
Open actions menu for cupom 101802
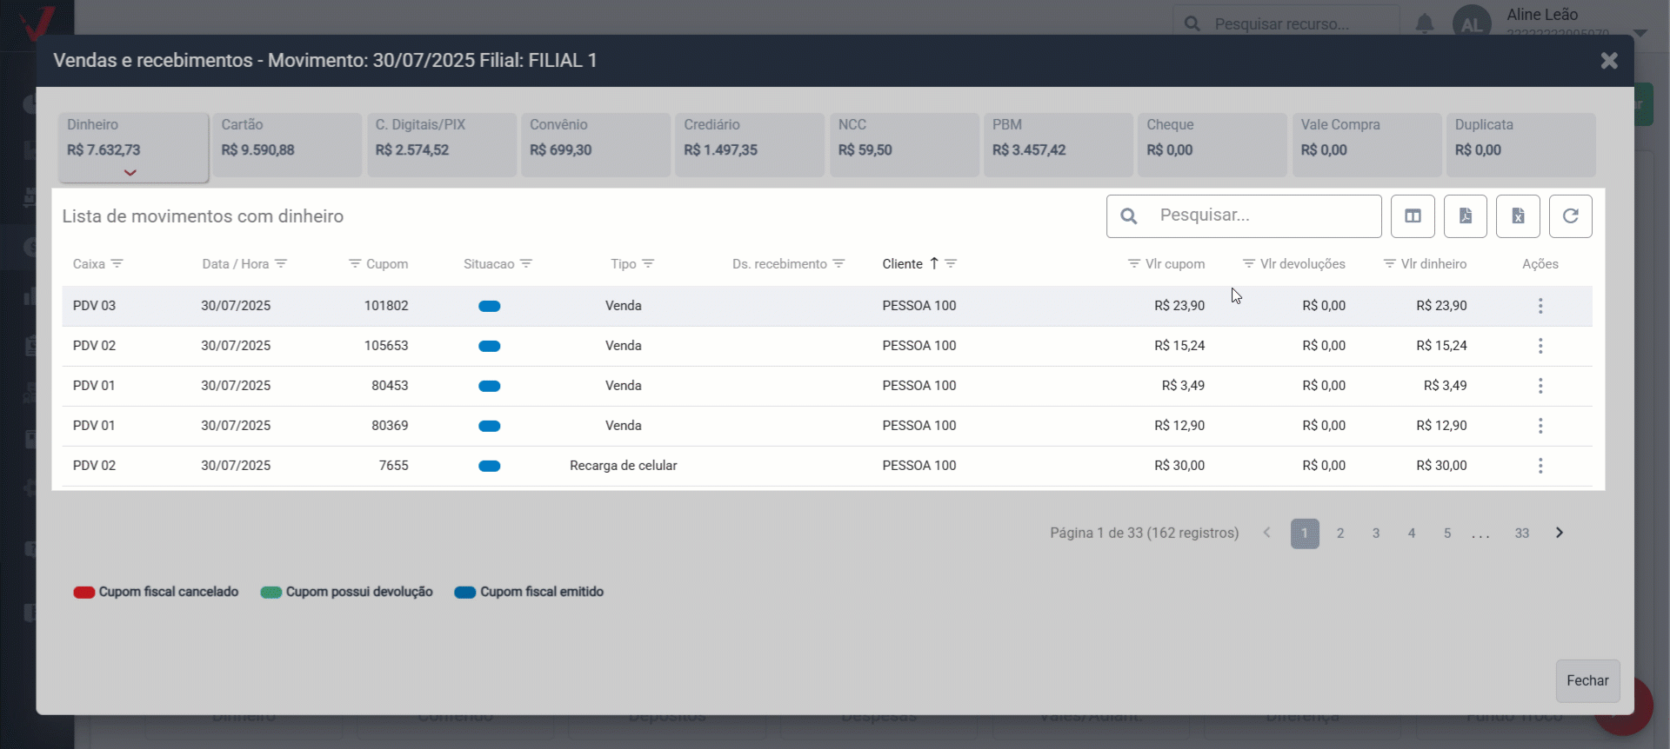(x=1540, y=306)
